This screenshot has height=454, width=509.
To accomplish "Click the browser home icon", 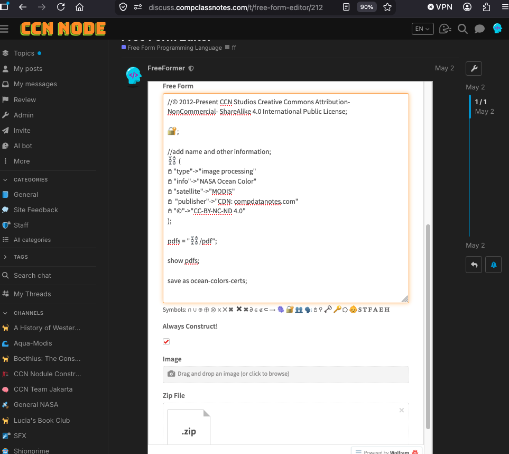I will [x=79, y=7].
